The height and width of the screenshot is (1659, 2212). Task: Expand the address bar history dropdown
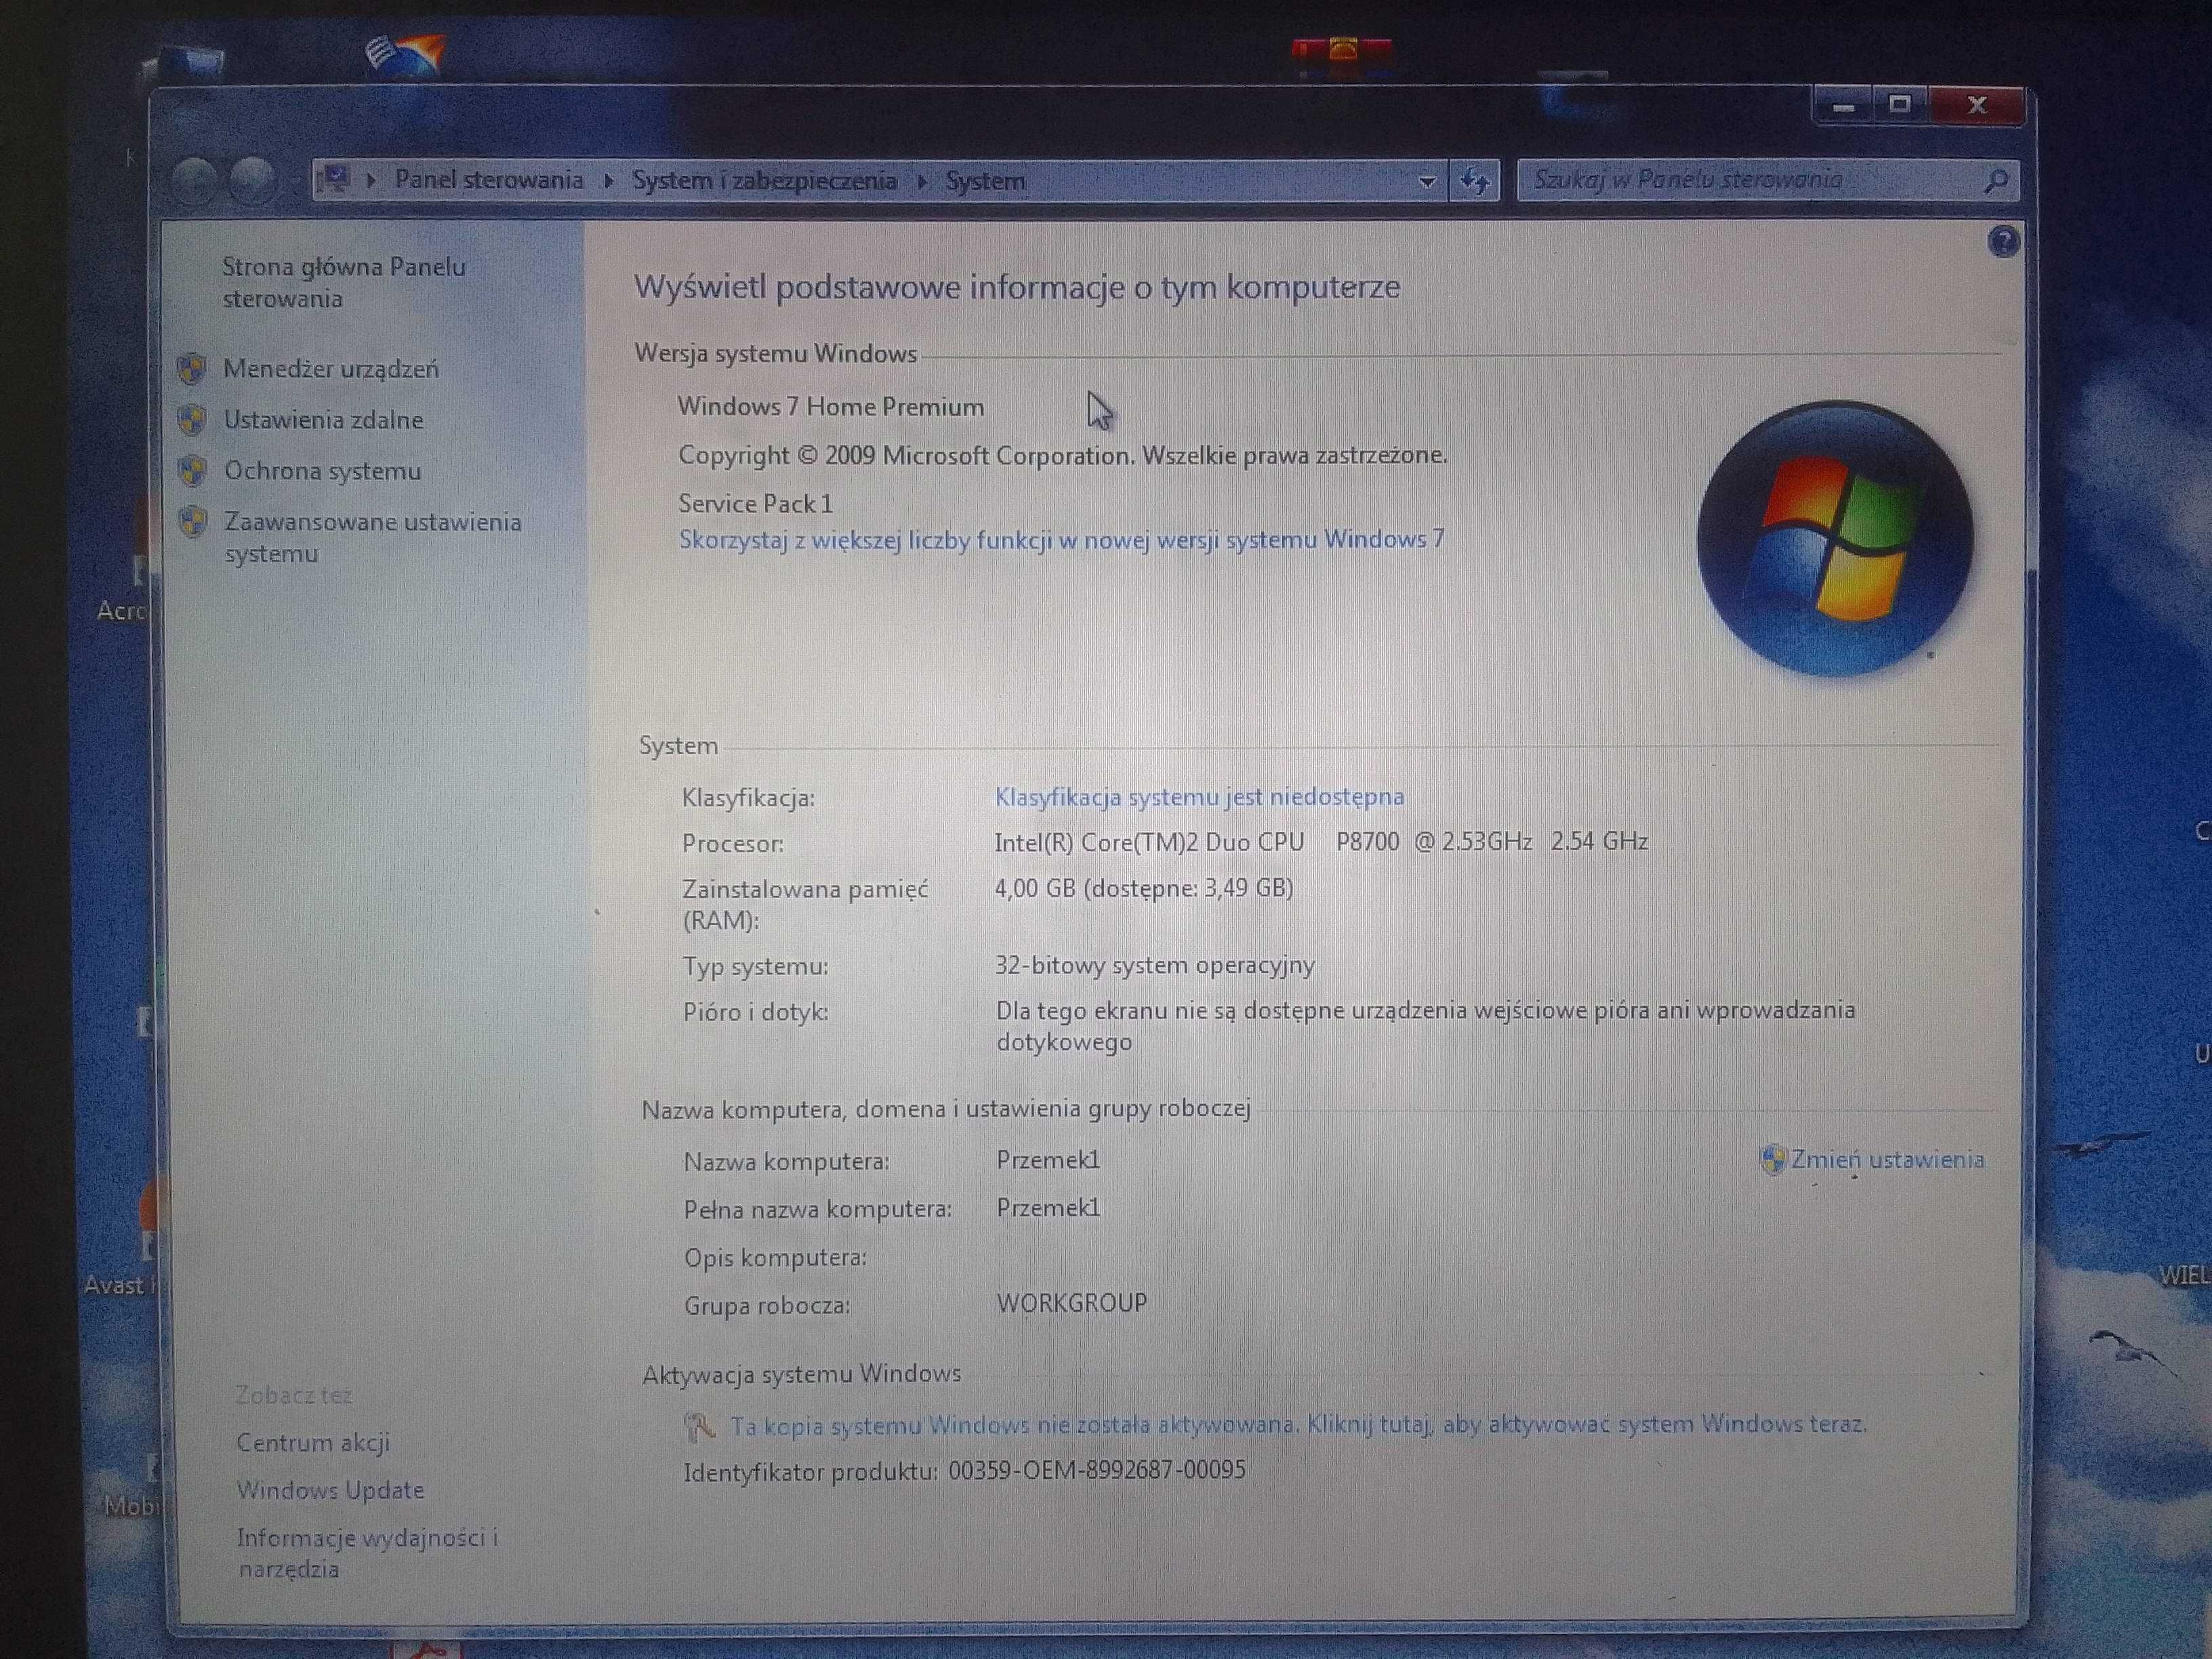(1427, 182)
